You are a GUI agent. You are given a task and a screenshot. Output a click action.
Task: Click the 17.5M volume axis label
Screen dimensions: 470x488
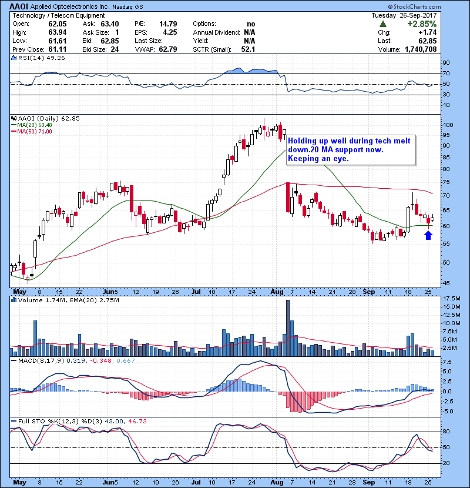tap(452, 299)
